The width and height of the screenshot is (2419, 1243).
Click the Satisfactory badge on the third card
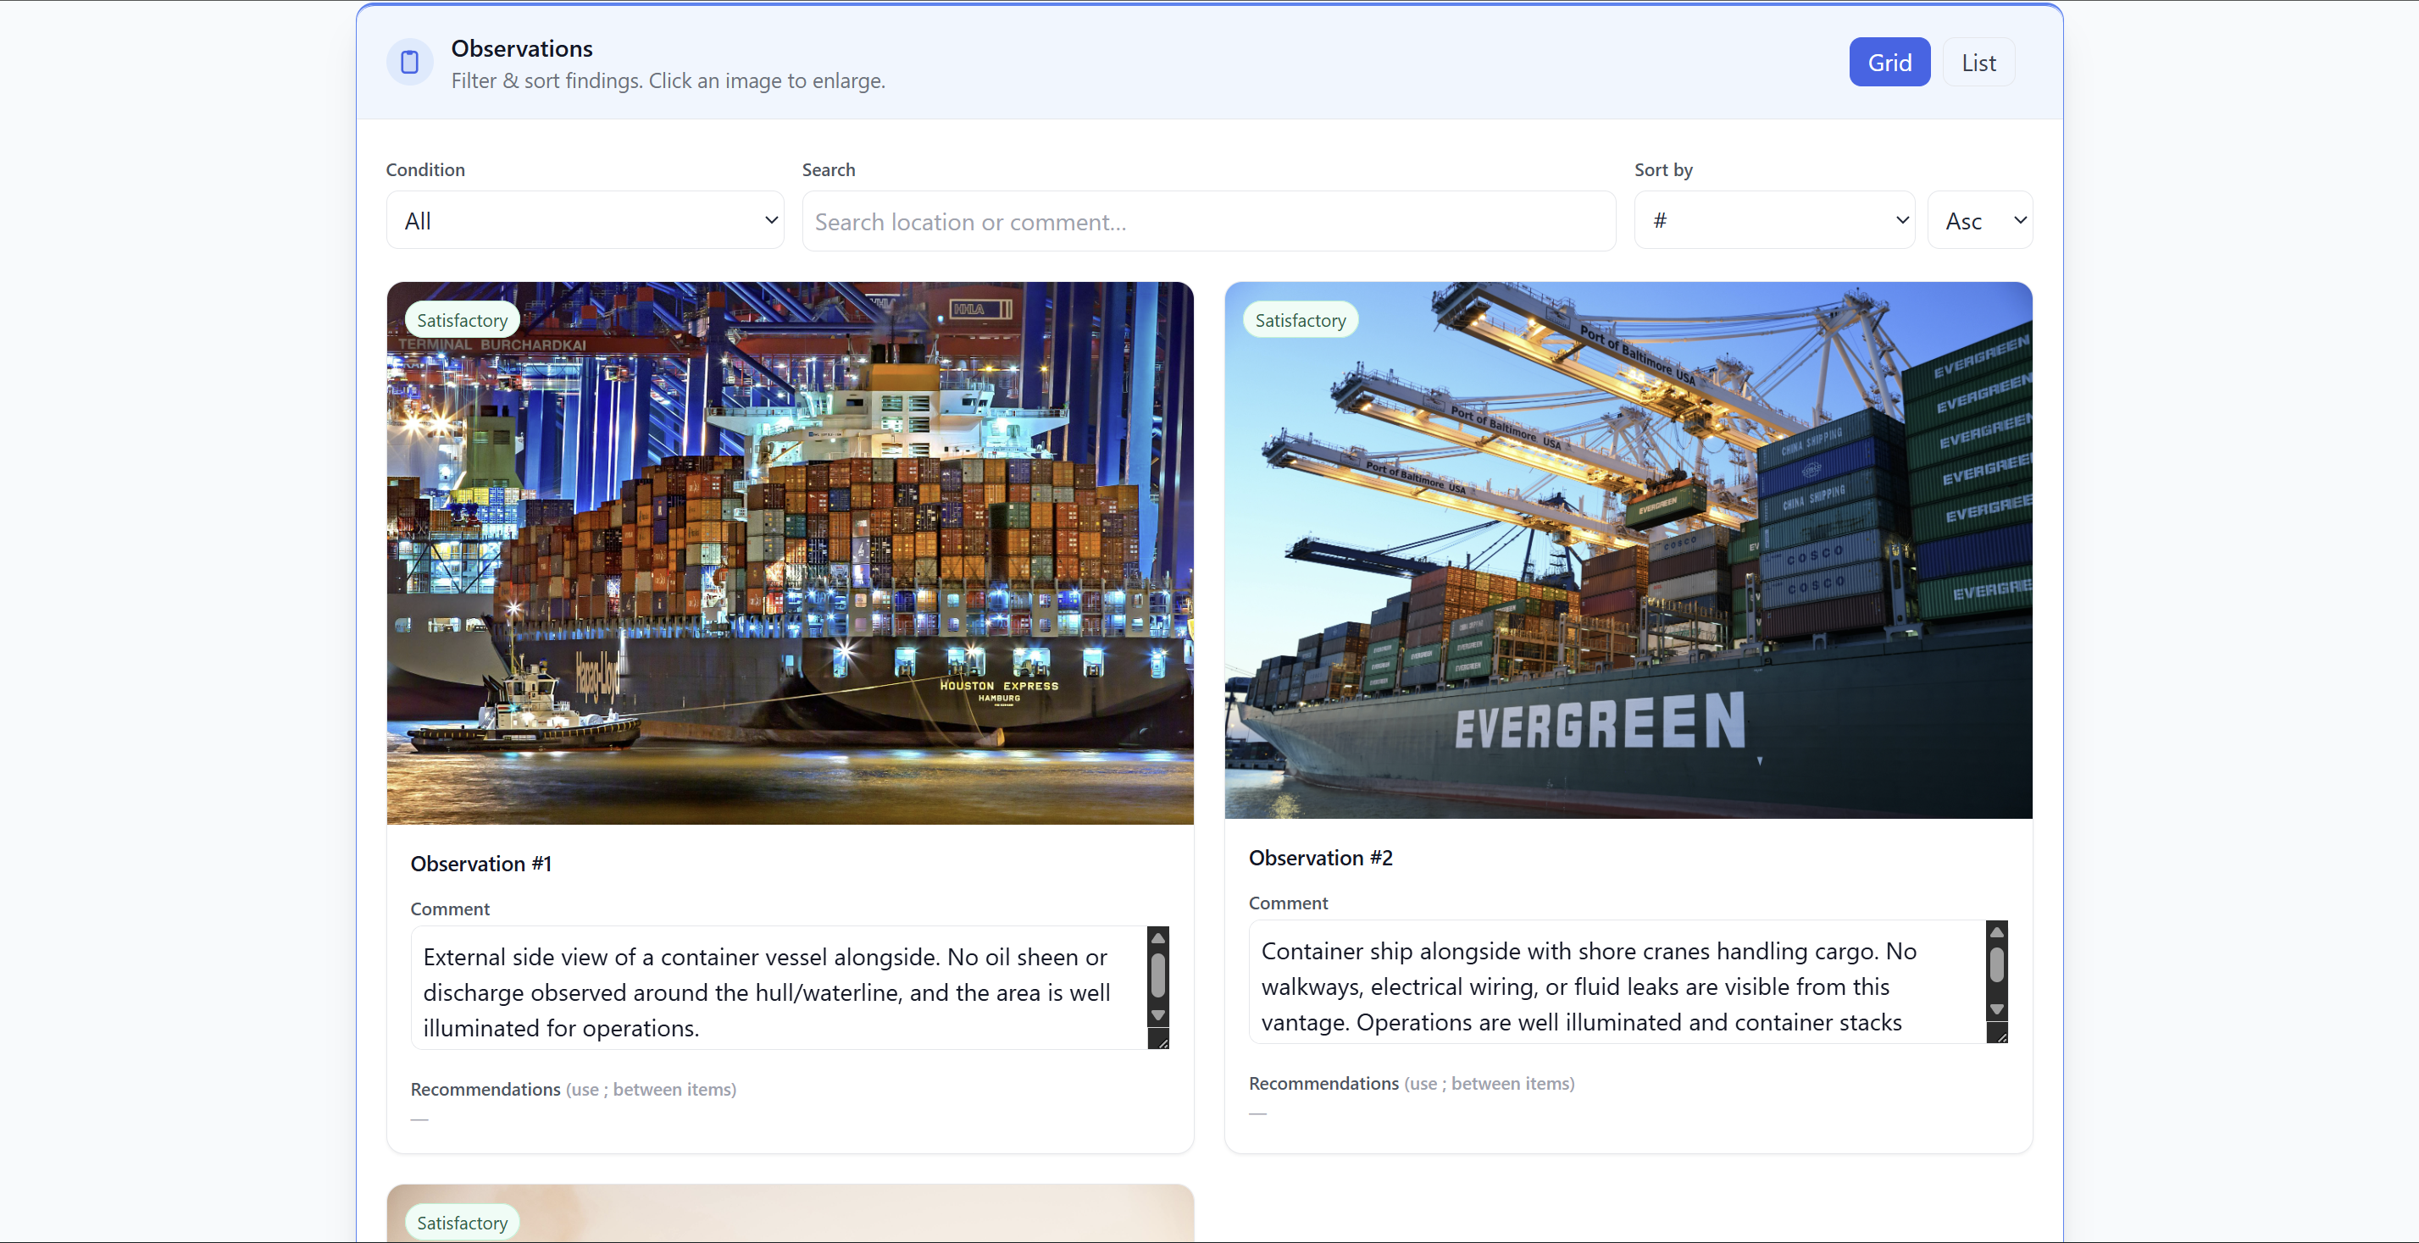(462, 1223)
